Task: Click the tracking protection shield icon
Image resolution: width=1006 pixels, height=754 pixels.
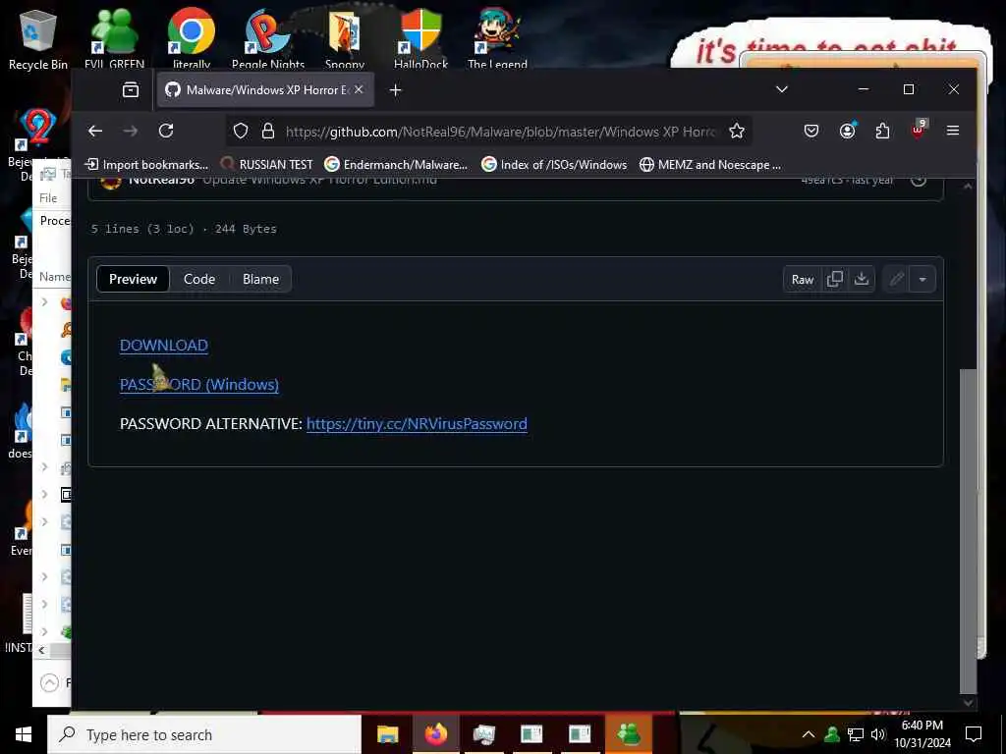Action: click(x=241, y=132)
